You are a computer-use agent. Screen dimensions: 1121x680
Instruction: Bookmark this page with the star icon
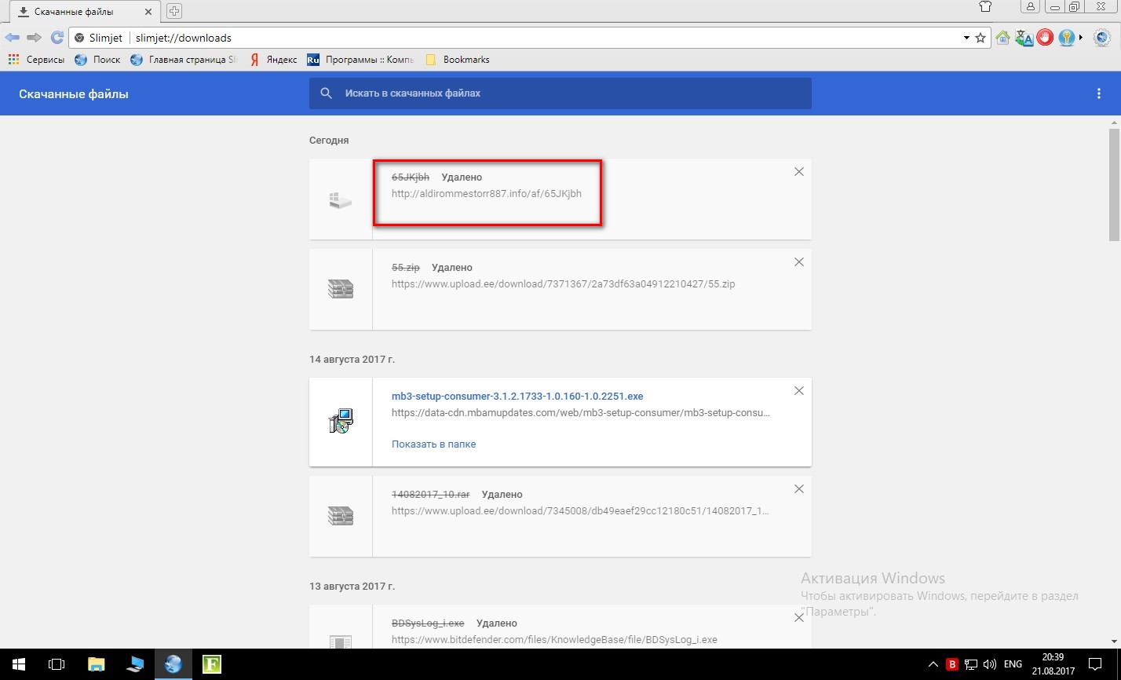coord(980,38)
